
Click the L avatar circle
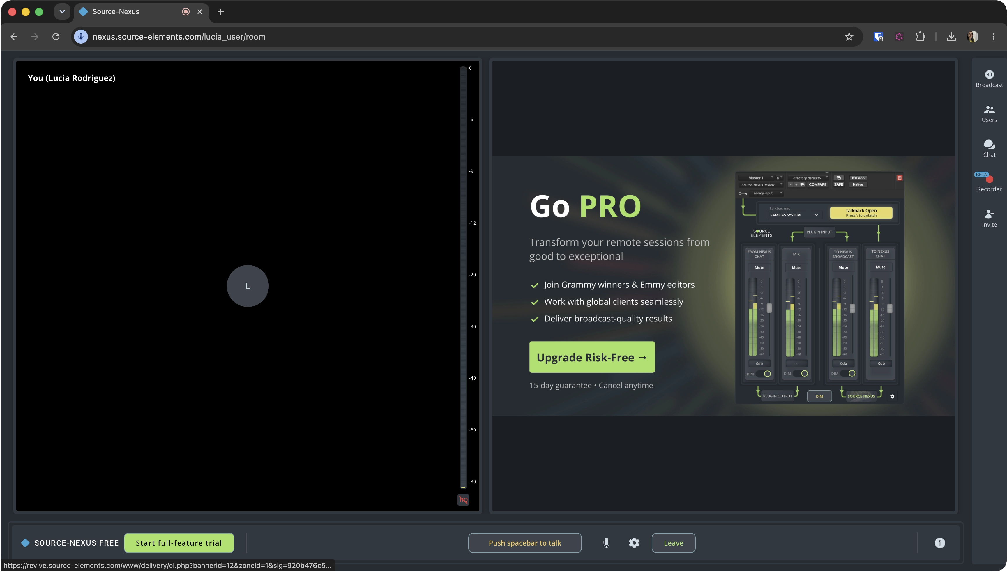(248, 286)
